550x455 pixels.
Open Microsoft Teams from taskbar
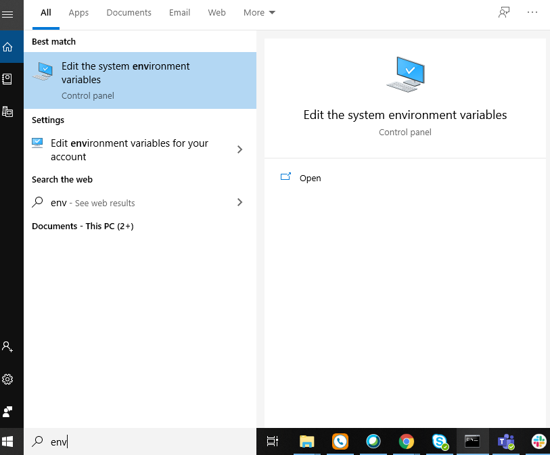point(506,441)
